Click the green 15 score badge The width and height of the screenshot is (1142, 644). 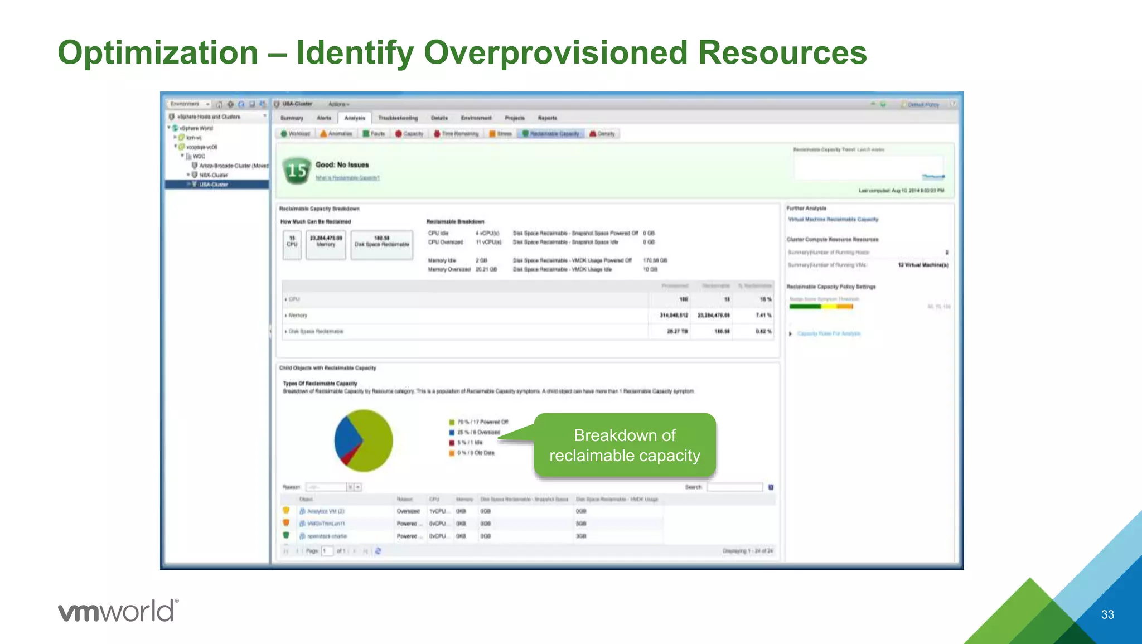(297, 171)
